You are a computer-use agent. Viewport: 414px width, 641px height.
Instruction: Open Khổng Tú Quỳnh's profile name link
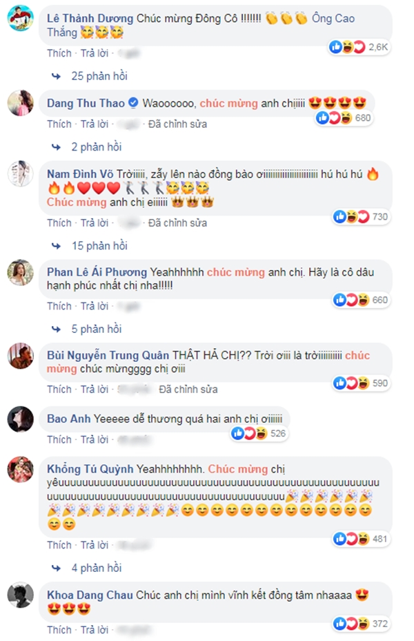(x=90, y=469)
